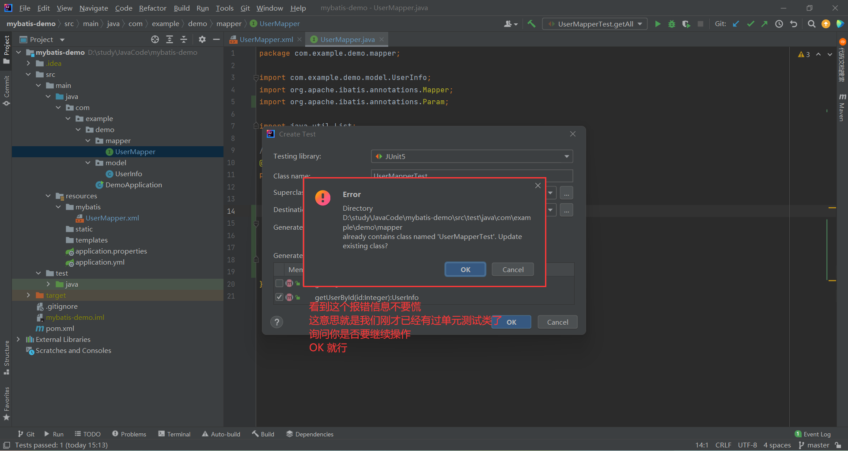The image size is (848, 451).
Task: Click the master branch indicator
Action: tap(814, 445)
